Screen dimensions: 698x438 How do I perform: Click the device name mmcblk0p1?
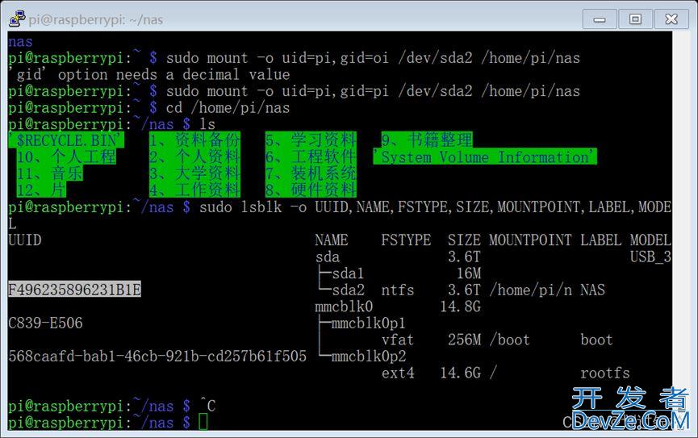tap(369, 323)
